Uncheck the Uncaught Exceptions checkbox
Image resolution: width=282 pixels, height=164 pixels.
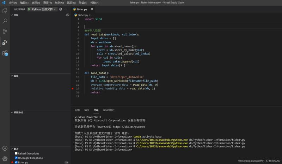(x=16, y=158)
